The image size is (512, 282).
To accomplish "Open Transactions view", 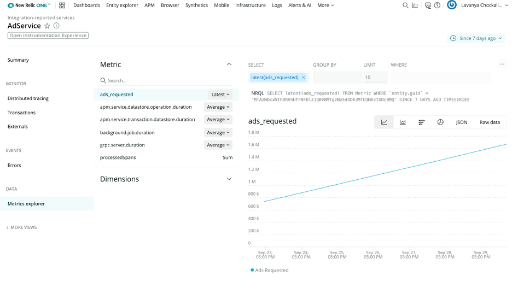I will coord(21,113).
